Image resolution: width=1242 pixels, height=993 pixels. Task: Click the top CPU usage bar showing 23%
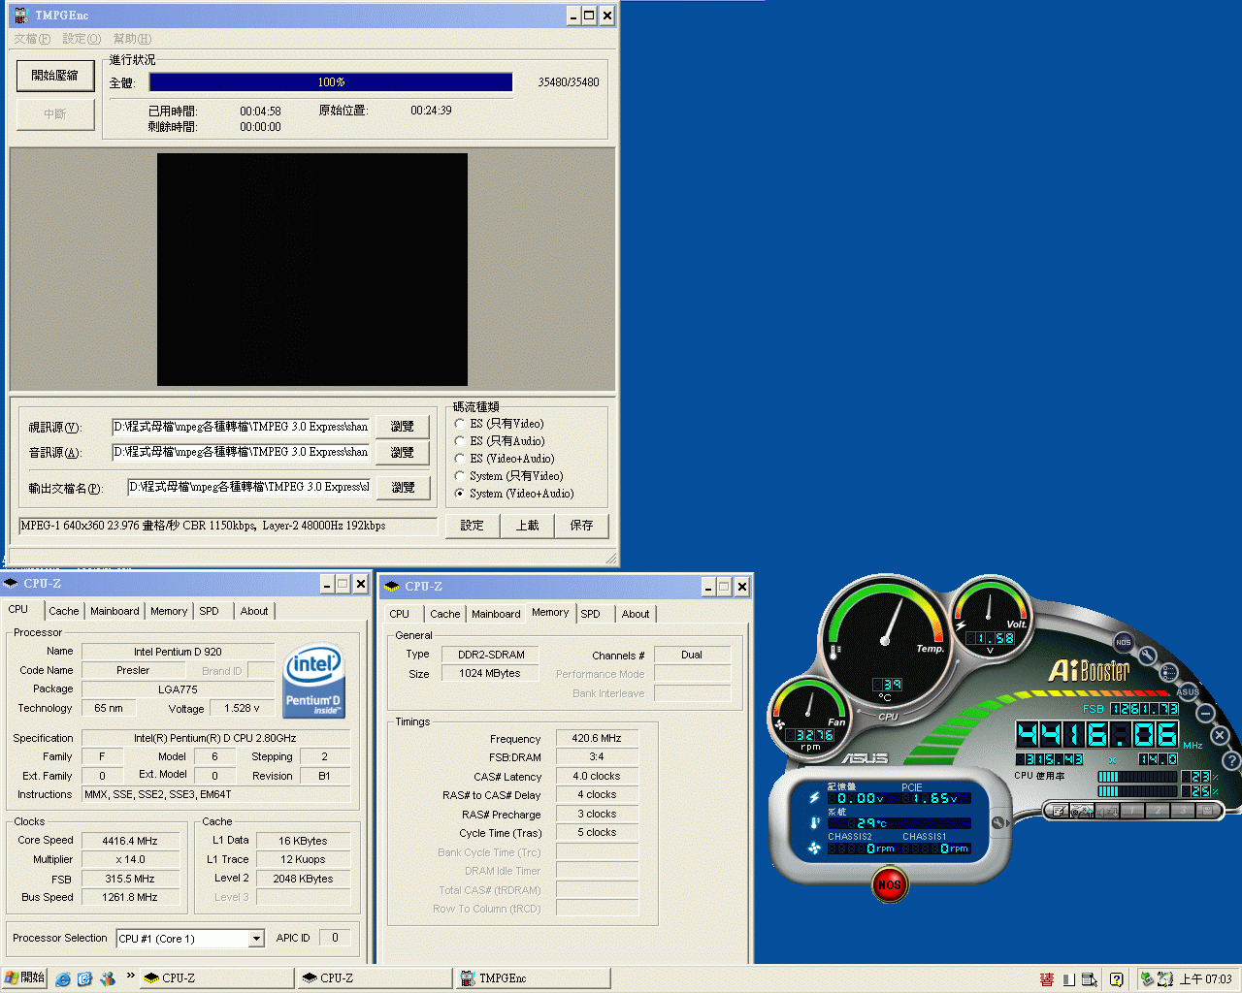click(1137, 777)
